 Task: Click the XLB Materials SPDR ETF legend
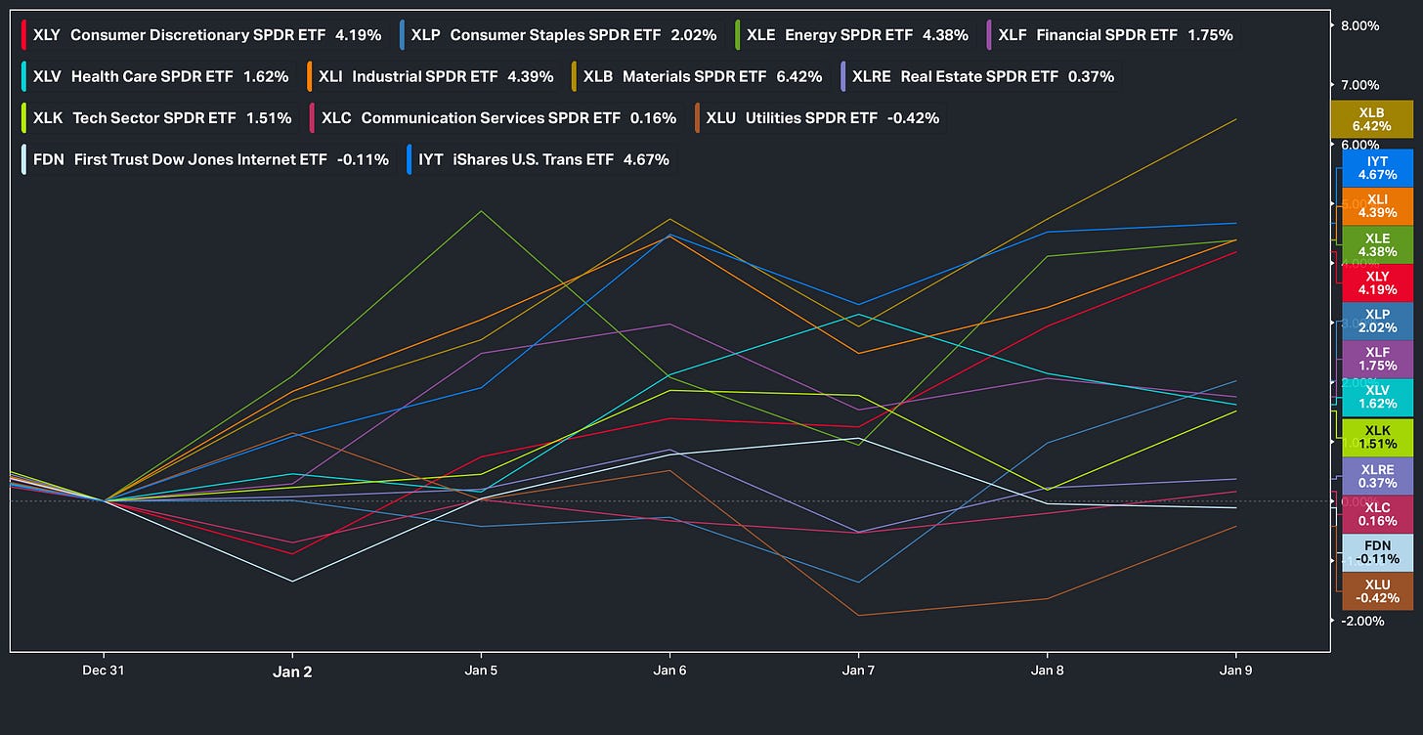coord(699,76)
